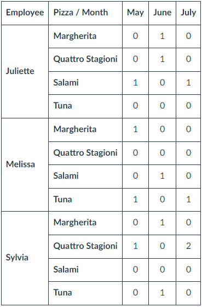
Task: Select Juliette's Quattro Stagioni label
Action: (x=85, y=60)
